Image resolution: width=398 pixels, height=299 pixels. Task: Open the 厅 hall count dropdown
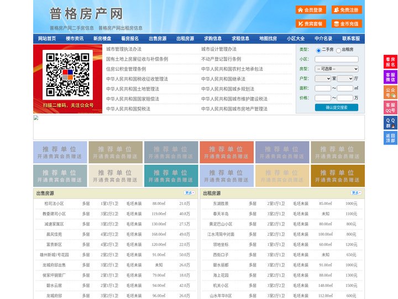click(x=345, y=79)
